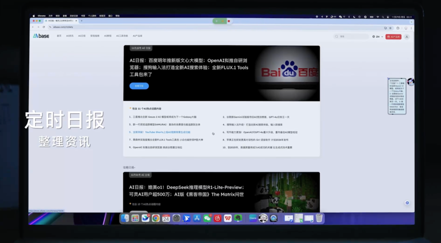
Task: Open Finder from the dock
Action: pyautogui.click(x=125, y=218)
